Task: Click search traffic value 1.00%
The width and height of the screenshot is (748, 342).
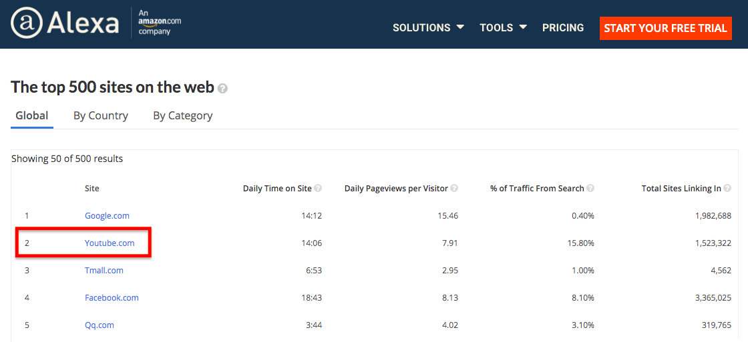Action: (582, 271)
